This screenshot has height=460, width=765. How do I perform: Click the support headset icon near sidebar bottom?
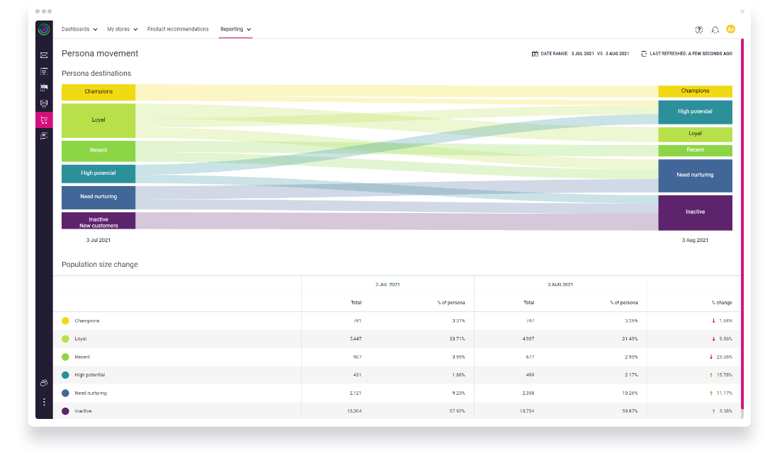(x=44, y=382)
